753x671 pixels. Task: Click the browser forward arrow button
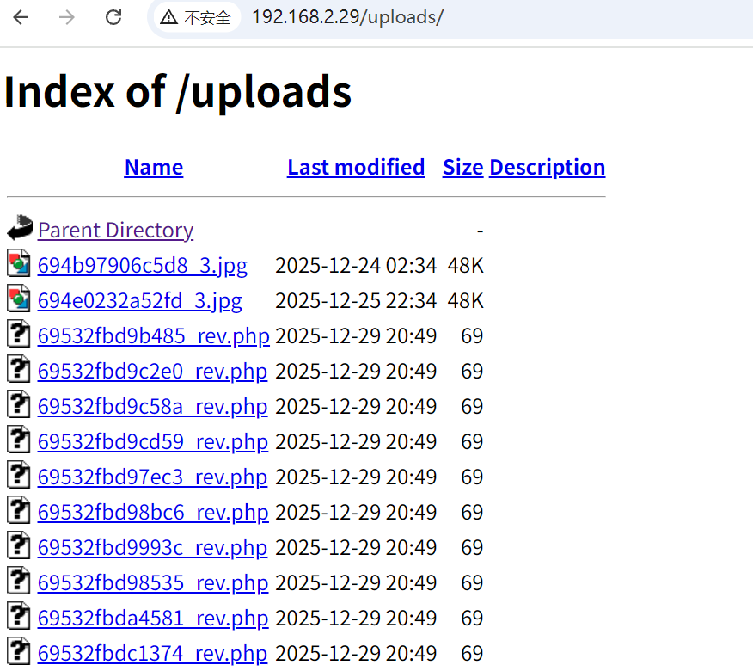coord(67,17)
